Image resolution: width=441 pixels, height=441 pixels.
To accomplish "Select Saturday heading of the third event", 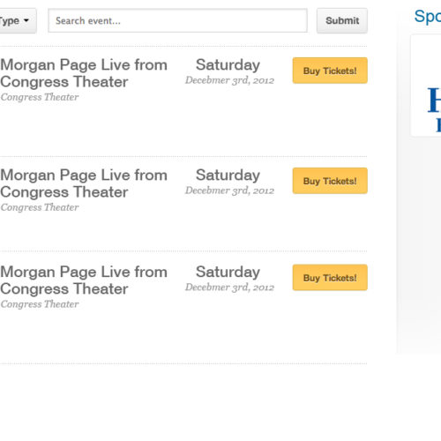I will 228,272.
